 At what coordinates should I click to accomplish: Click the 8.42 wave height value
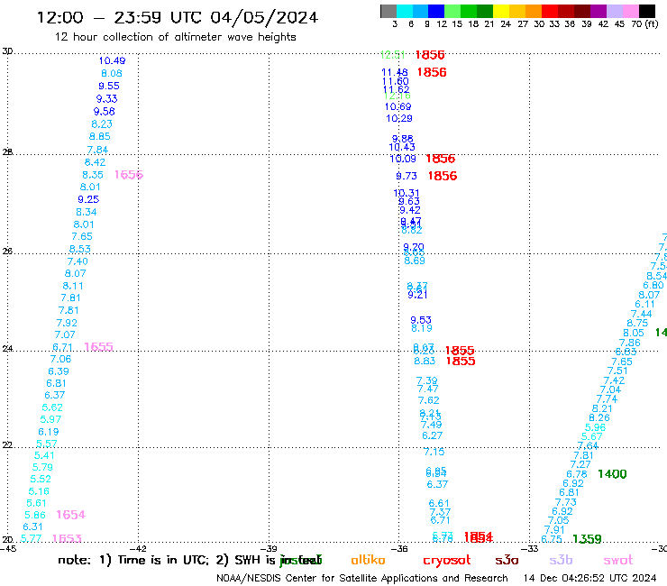pyautogui.click(x=95, y=162)
